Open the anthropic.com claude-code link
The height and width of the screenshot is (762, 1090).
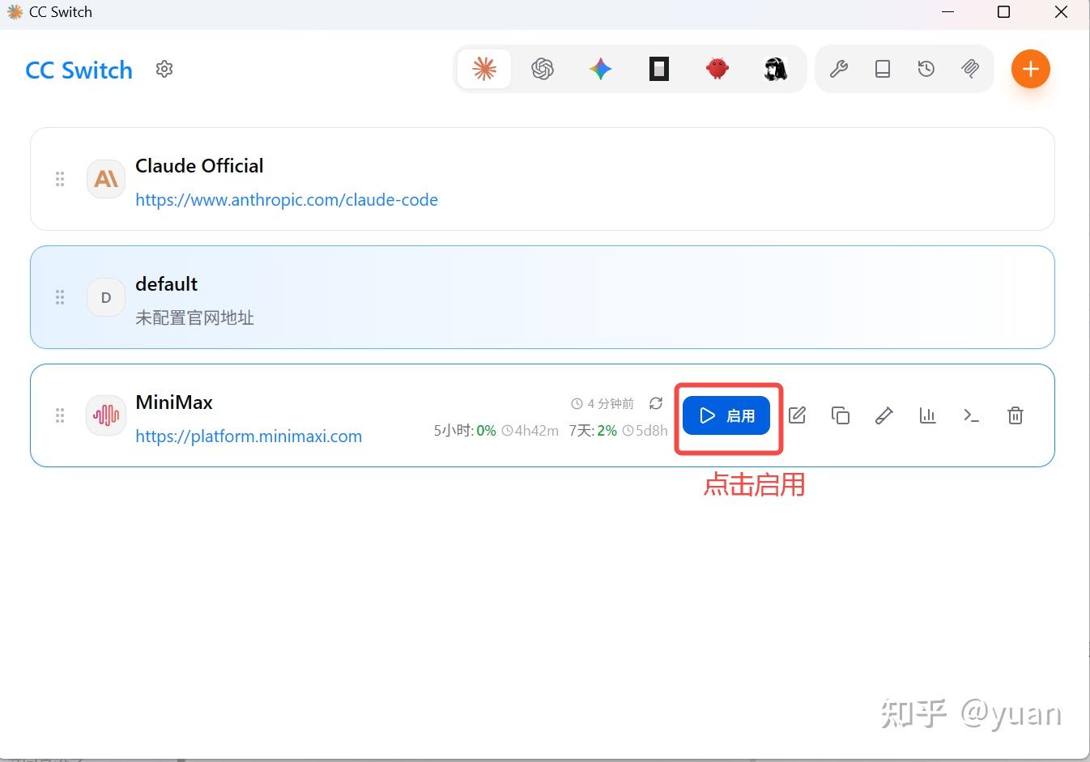coord(287,200)
